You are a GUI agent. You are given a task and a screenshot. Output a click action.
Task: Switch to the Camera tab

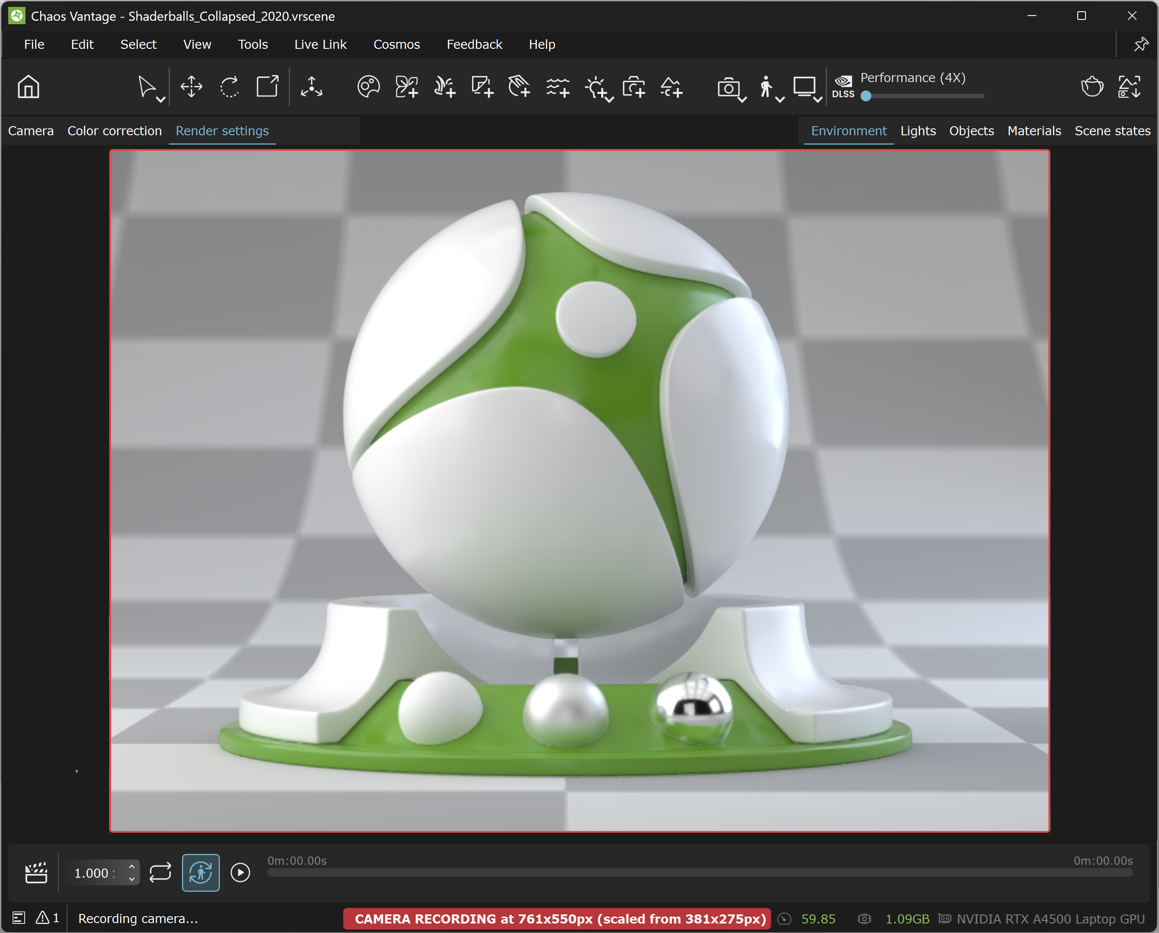coord(31,131)
